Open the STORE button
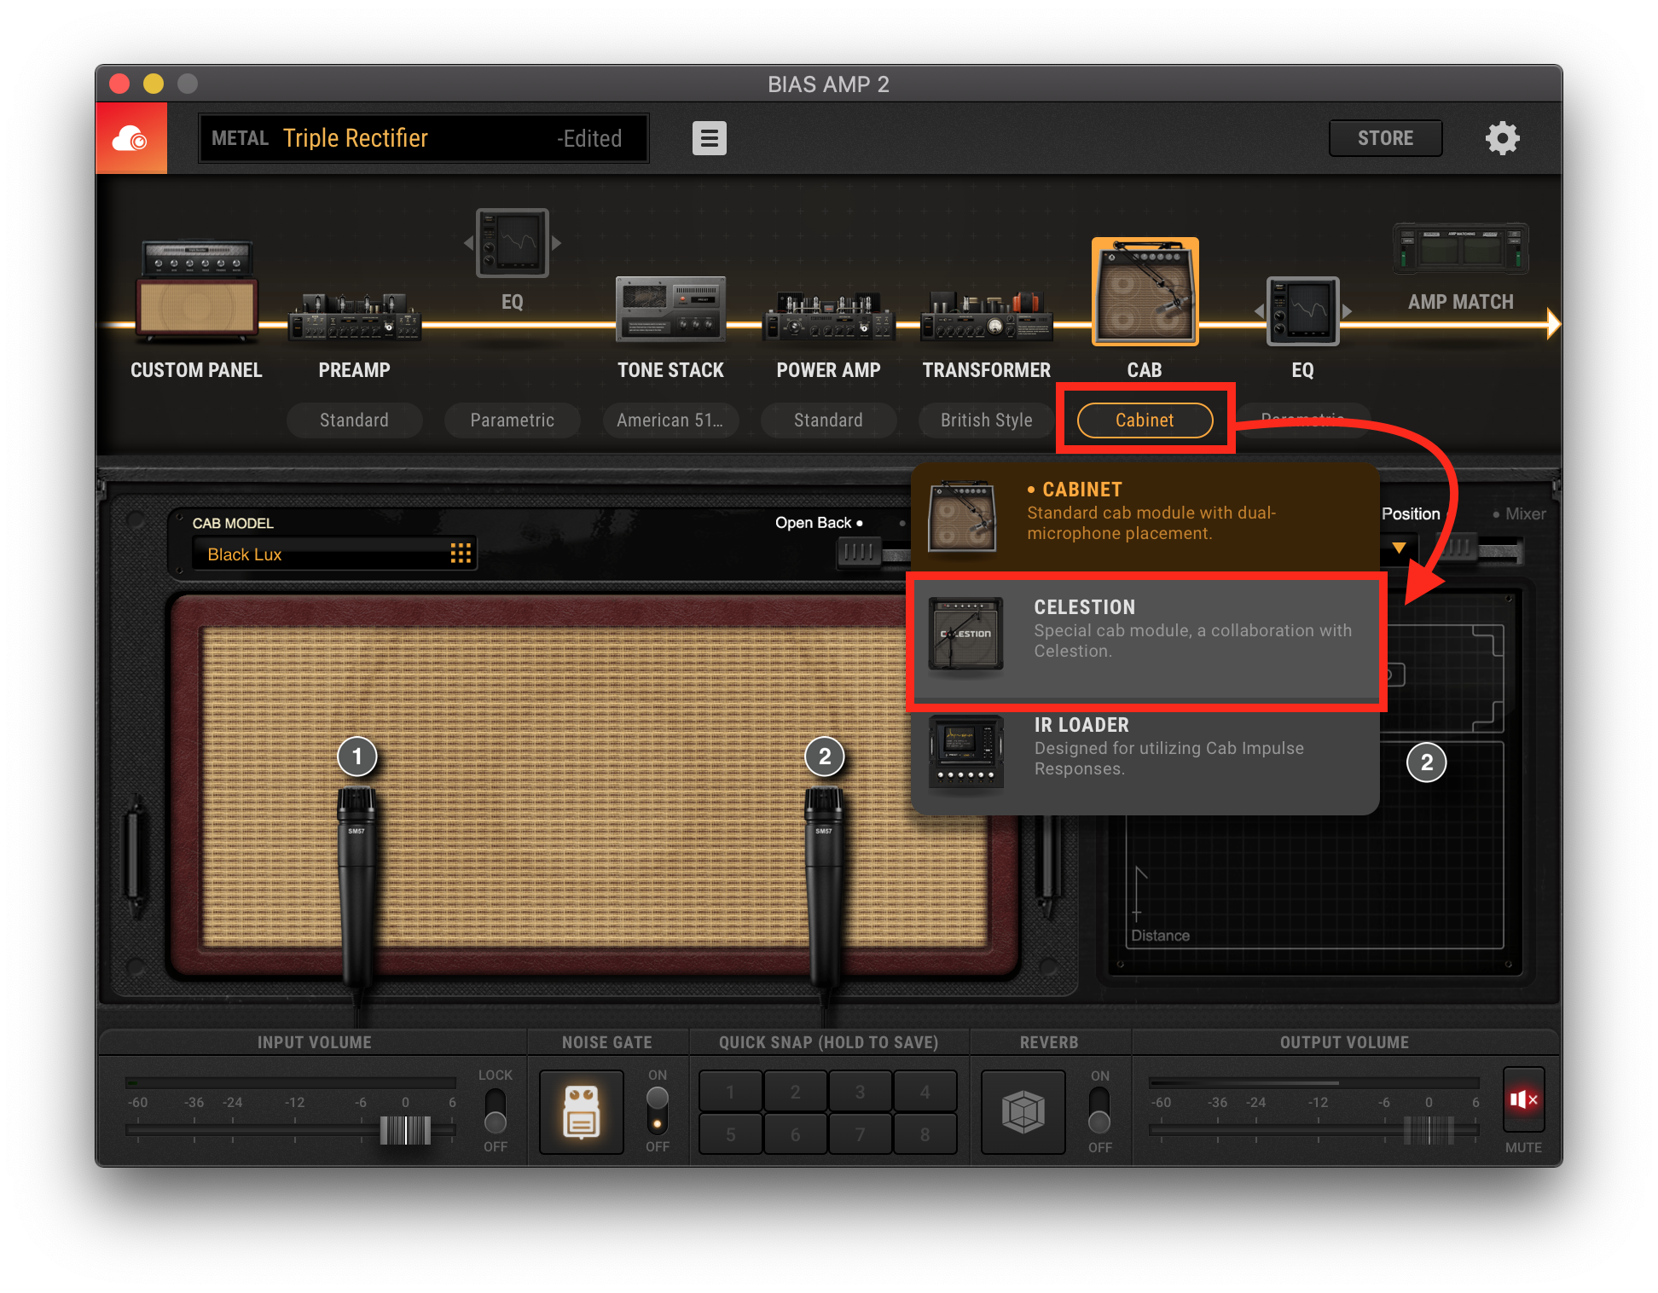1658x1293 pixels. tap(1385, 138)
